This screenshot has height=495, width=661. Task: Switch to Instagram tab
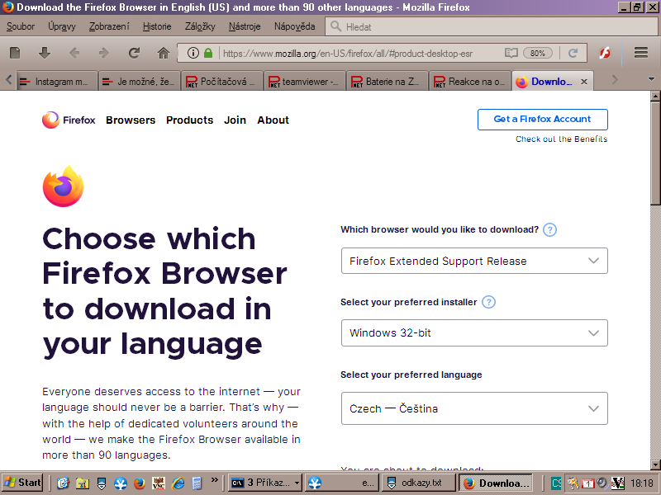[x=57, y=81]
